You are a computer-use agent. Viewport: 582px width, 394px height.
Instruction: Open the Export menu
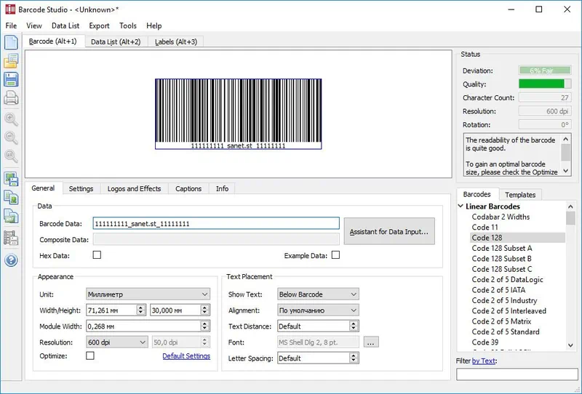click(99, 25)
